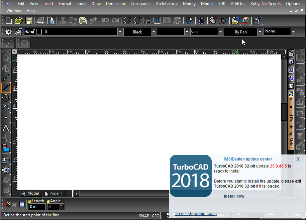Viewport: 306px width, 220px height.
Task: Open the Advanced Rendering Styles palette tab
Action: [291, 120]
